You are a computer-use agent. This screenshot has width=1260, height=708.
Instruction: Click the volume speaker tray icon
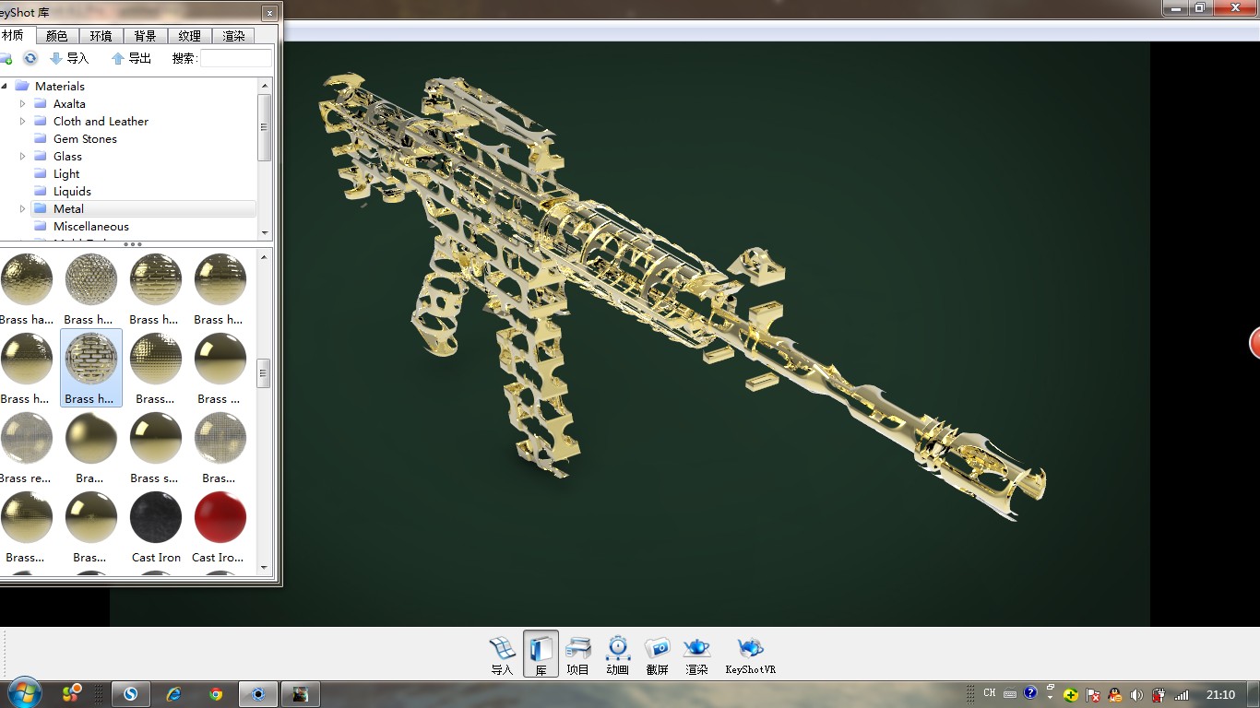(1136, 695)
